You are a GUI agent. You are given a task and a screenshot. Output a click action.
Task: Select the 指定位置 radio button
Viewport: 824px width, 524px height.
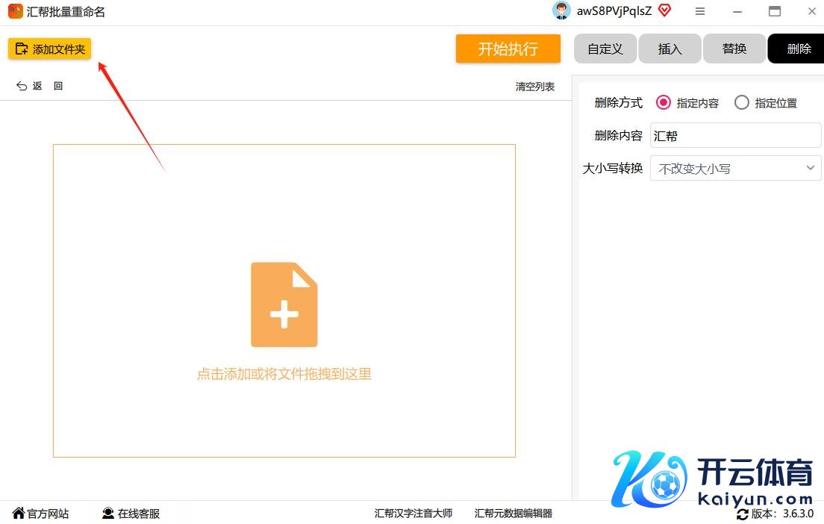click(741, 103)
